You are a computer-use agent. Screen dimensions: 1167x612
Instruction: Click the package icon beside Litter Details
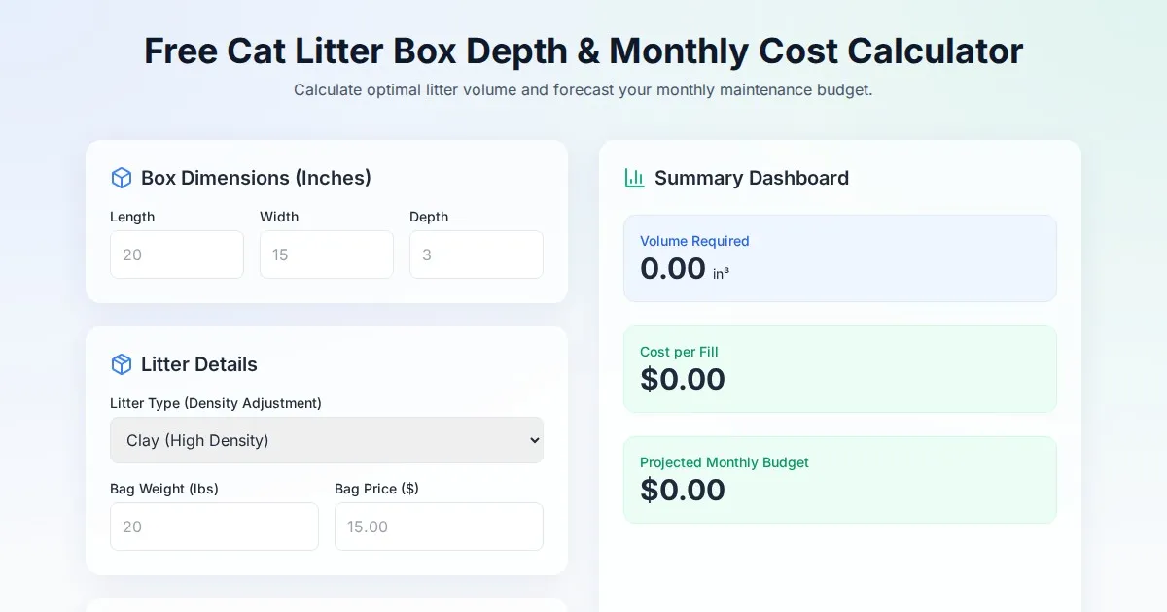pyautogui.click(x=122, y=364)
